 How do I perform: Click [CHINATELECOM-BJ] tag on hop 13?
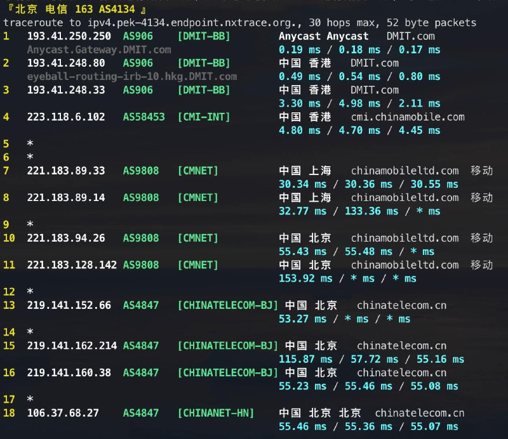click(228, 305)
